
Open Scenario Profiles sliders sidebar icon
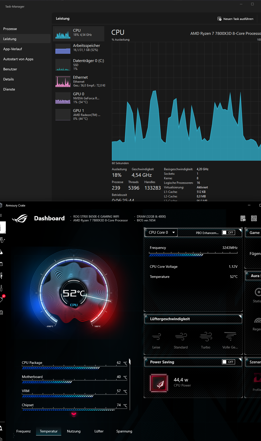tap(1, 276)
